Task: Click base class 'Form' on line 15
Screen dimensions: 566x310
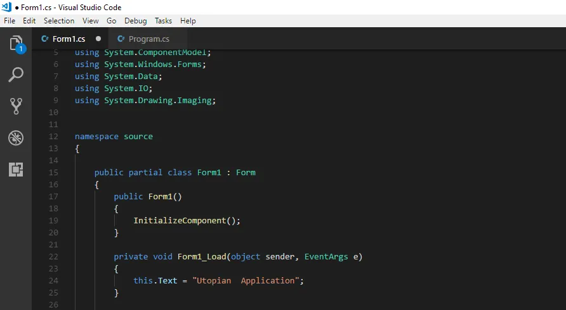Action: click(246, 173)
